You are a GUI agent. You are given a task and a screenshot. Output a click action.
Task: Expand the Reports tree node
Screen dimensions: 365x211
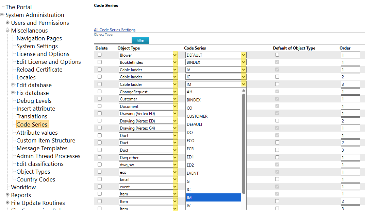pos(7,195)
